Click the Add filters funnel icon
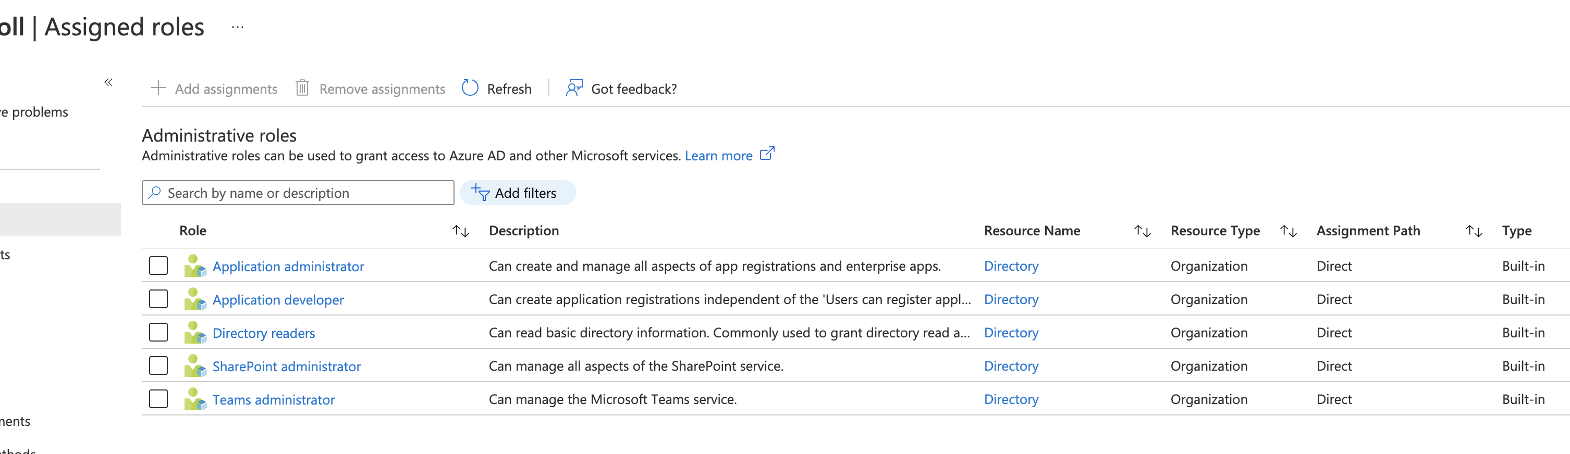Viewport: 1570px width, 454px height. [480, 193]
